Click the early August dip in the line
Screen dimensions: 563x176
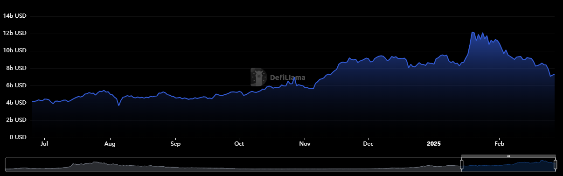pyautogui.click(x=118, y=106)
